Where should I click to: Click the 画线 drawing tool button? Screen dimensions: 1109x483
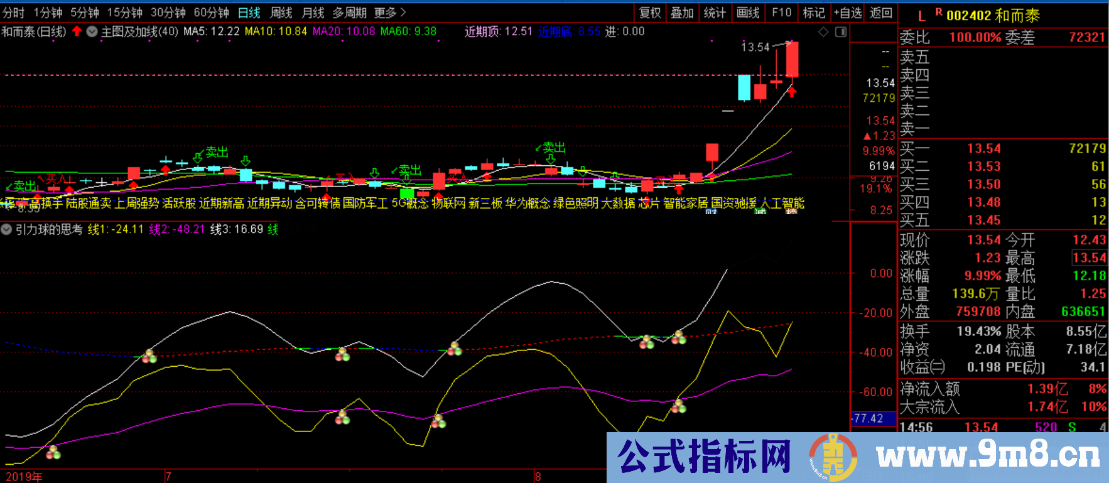point(748,13)
